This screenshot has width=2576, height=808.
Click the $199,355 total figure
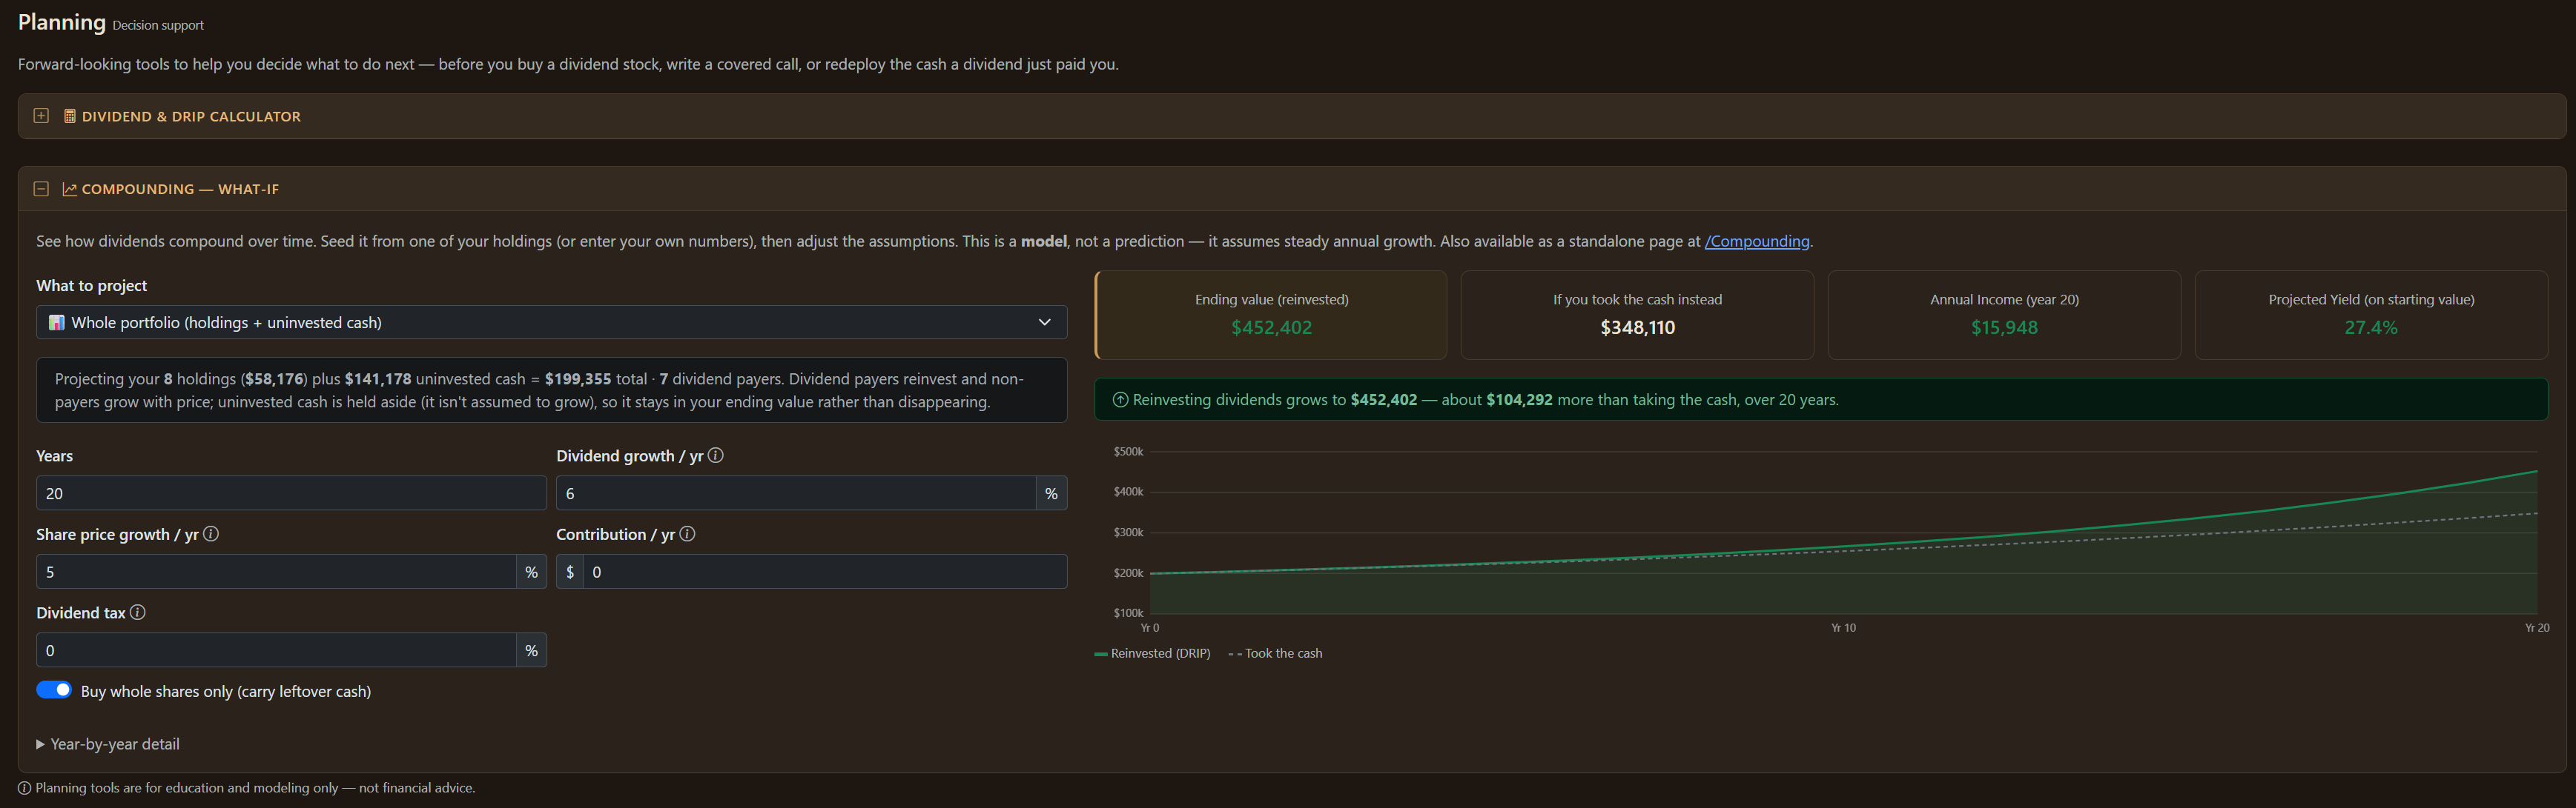[578, 378]
